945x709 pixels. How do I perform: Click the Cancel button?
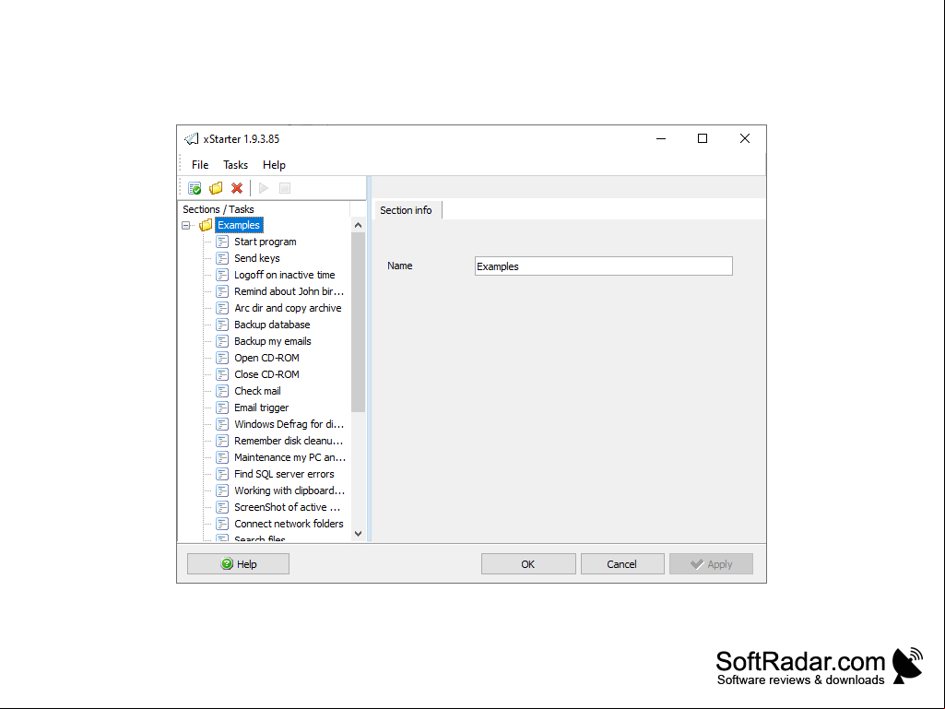click(622, 563)
